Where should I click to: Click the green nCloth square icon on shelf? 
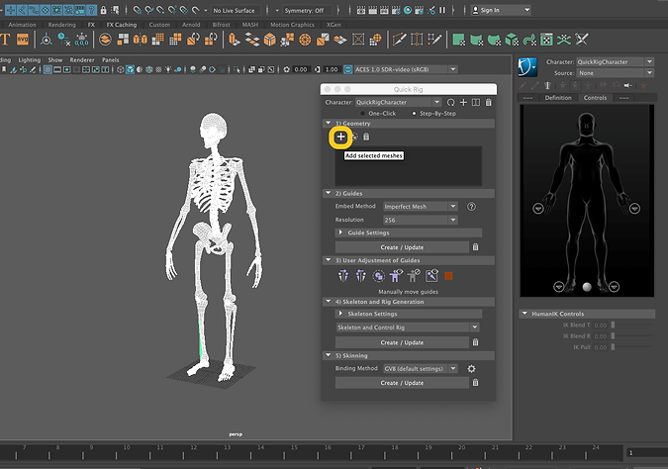pyautogui.click(x=459, y=40)
